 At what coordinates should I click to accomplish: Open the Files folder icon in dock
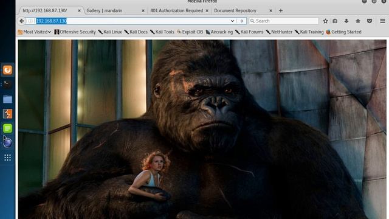point(7,99)
